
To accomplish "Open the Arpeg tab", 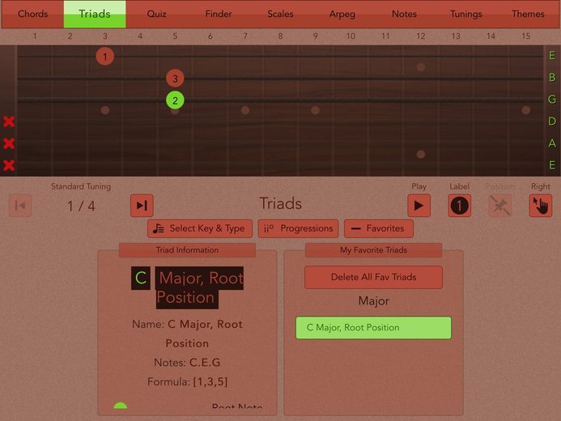I will coord(342,14).
